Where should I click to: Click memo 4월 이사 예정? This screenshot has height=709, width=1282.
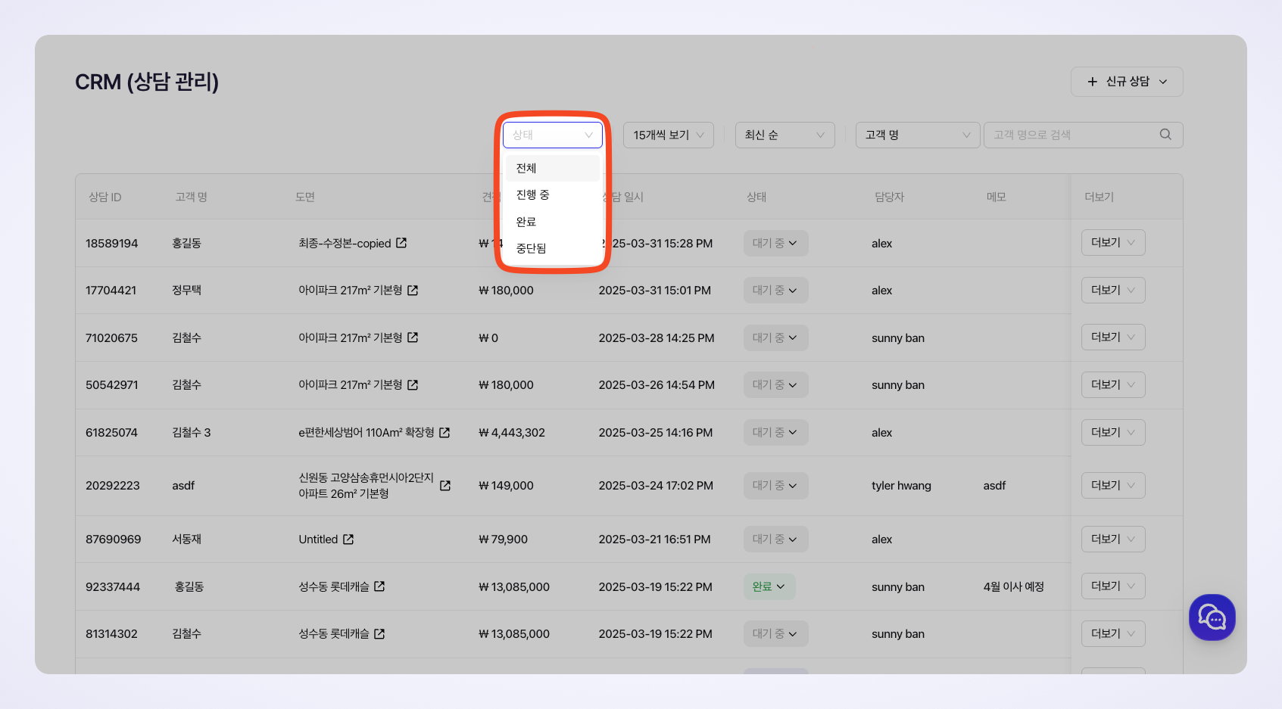click(x=1013, y=587)
